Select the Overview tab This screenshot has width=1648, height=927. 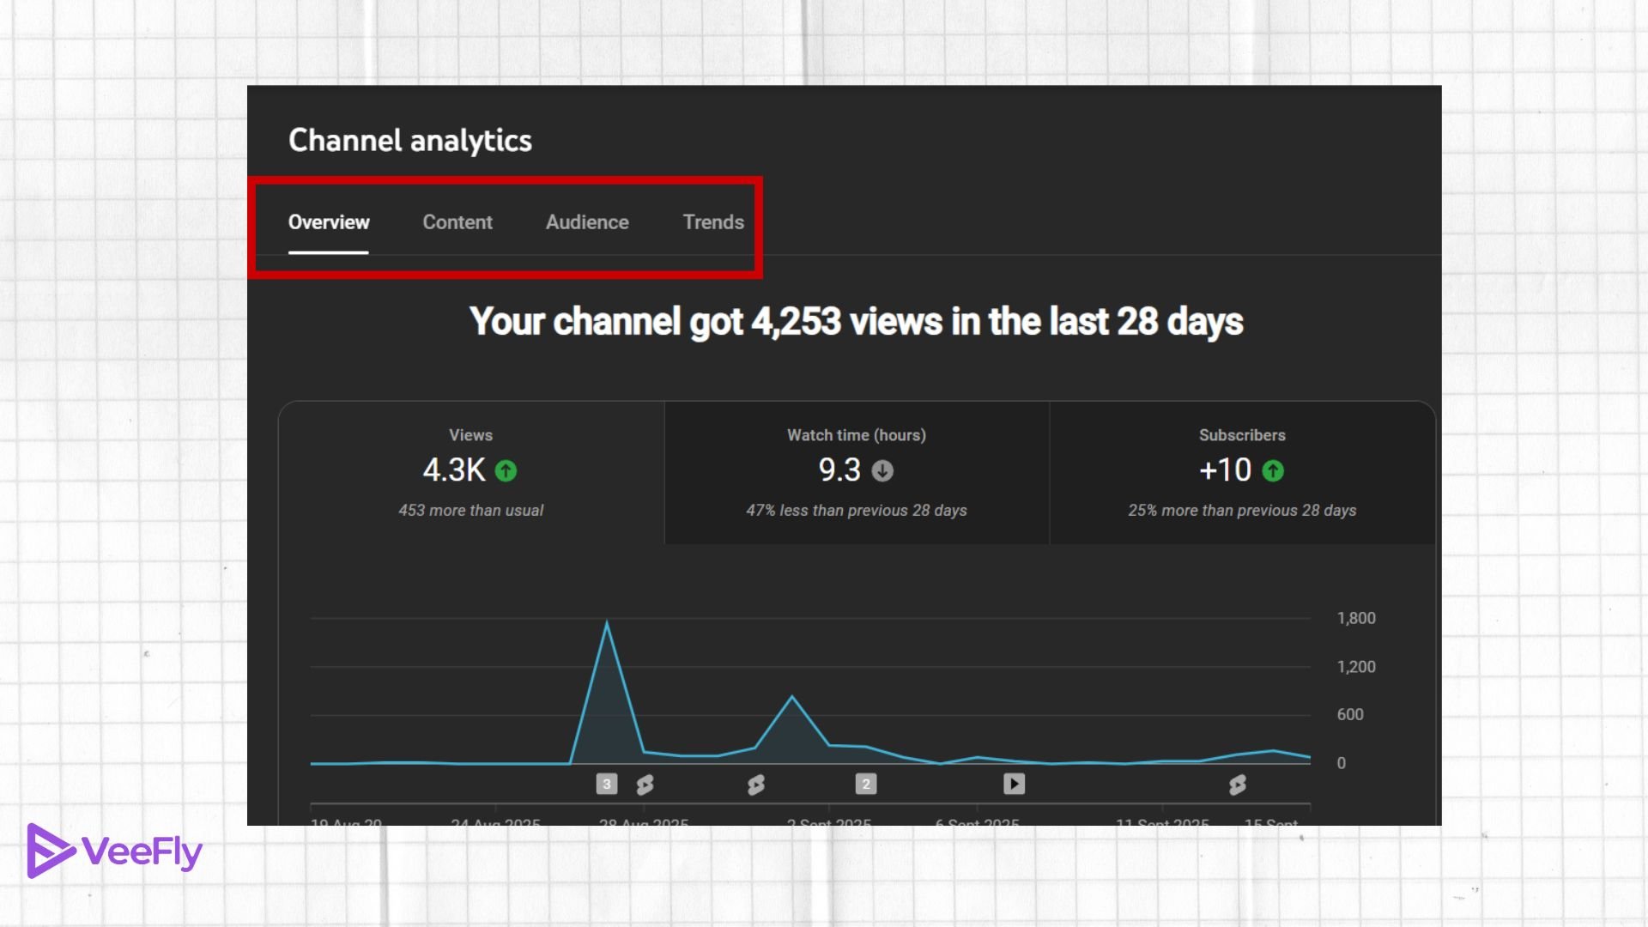coord(329,221)
